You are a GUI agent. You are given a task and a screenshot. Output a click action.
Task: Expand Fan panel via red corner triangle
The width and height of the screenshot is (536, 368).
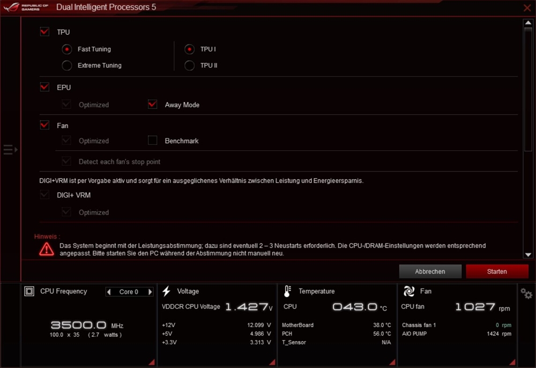pyautogui.click(x=512, y=362)
